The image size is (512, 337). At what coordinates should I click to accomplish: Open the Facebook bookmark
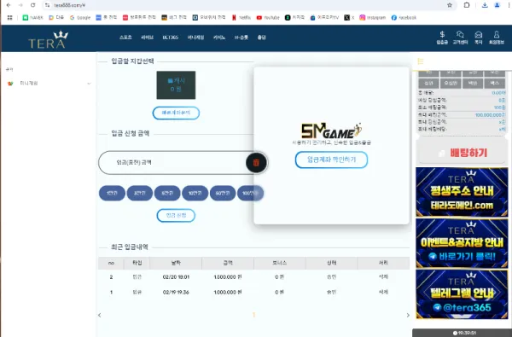404,18
